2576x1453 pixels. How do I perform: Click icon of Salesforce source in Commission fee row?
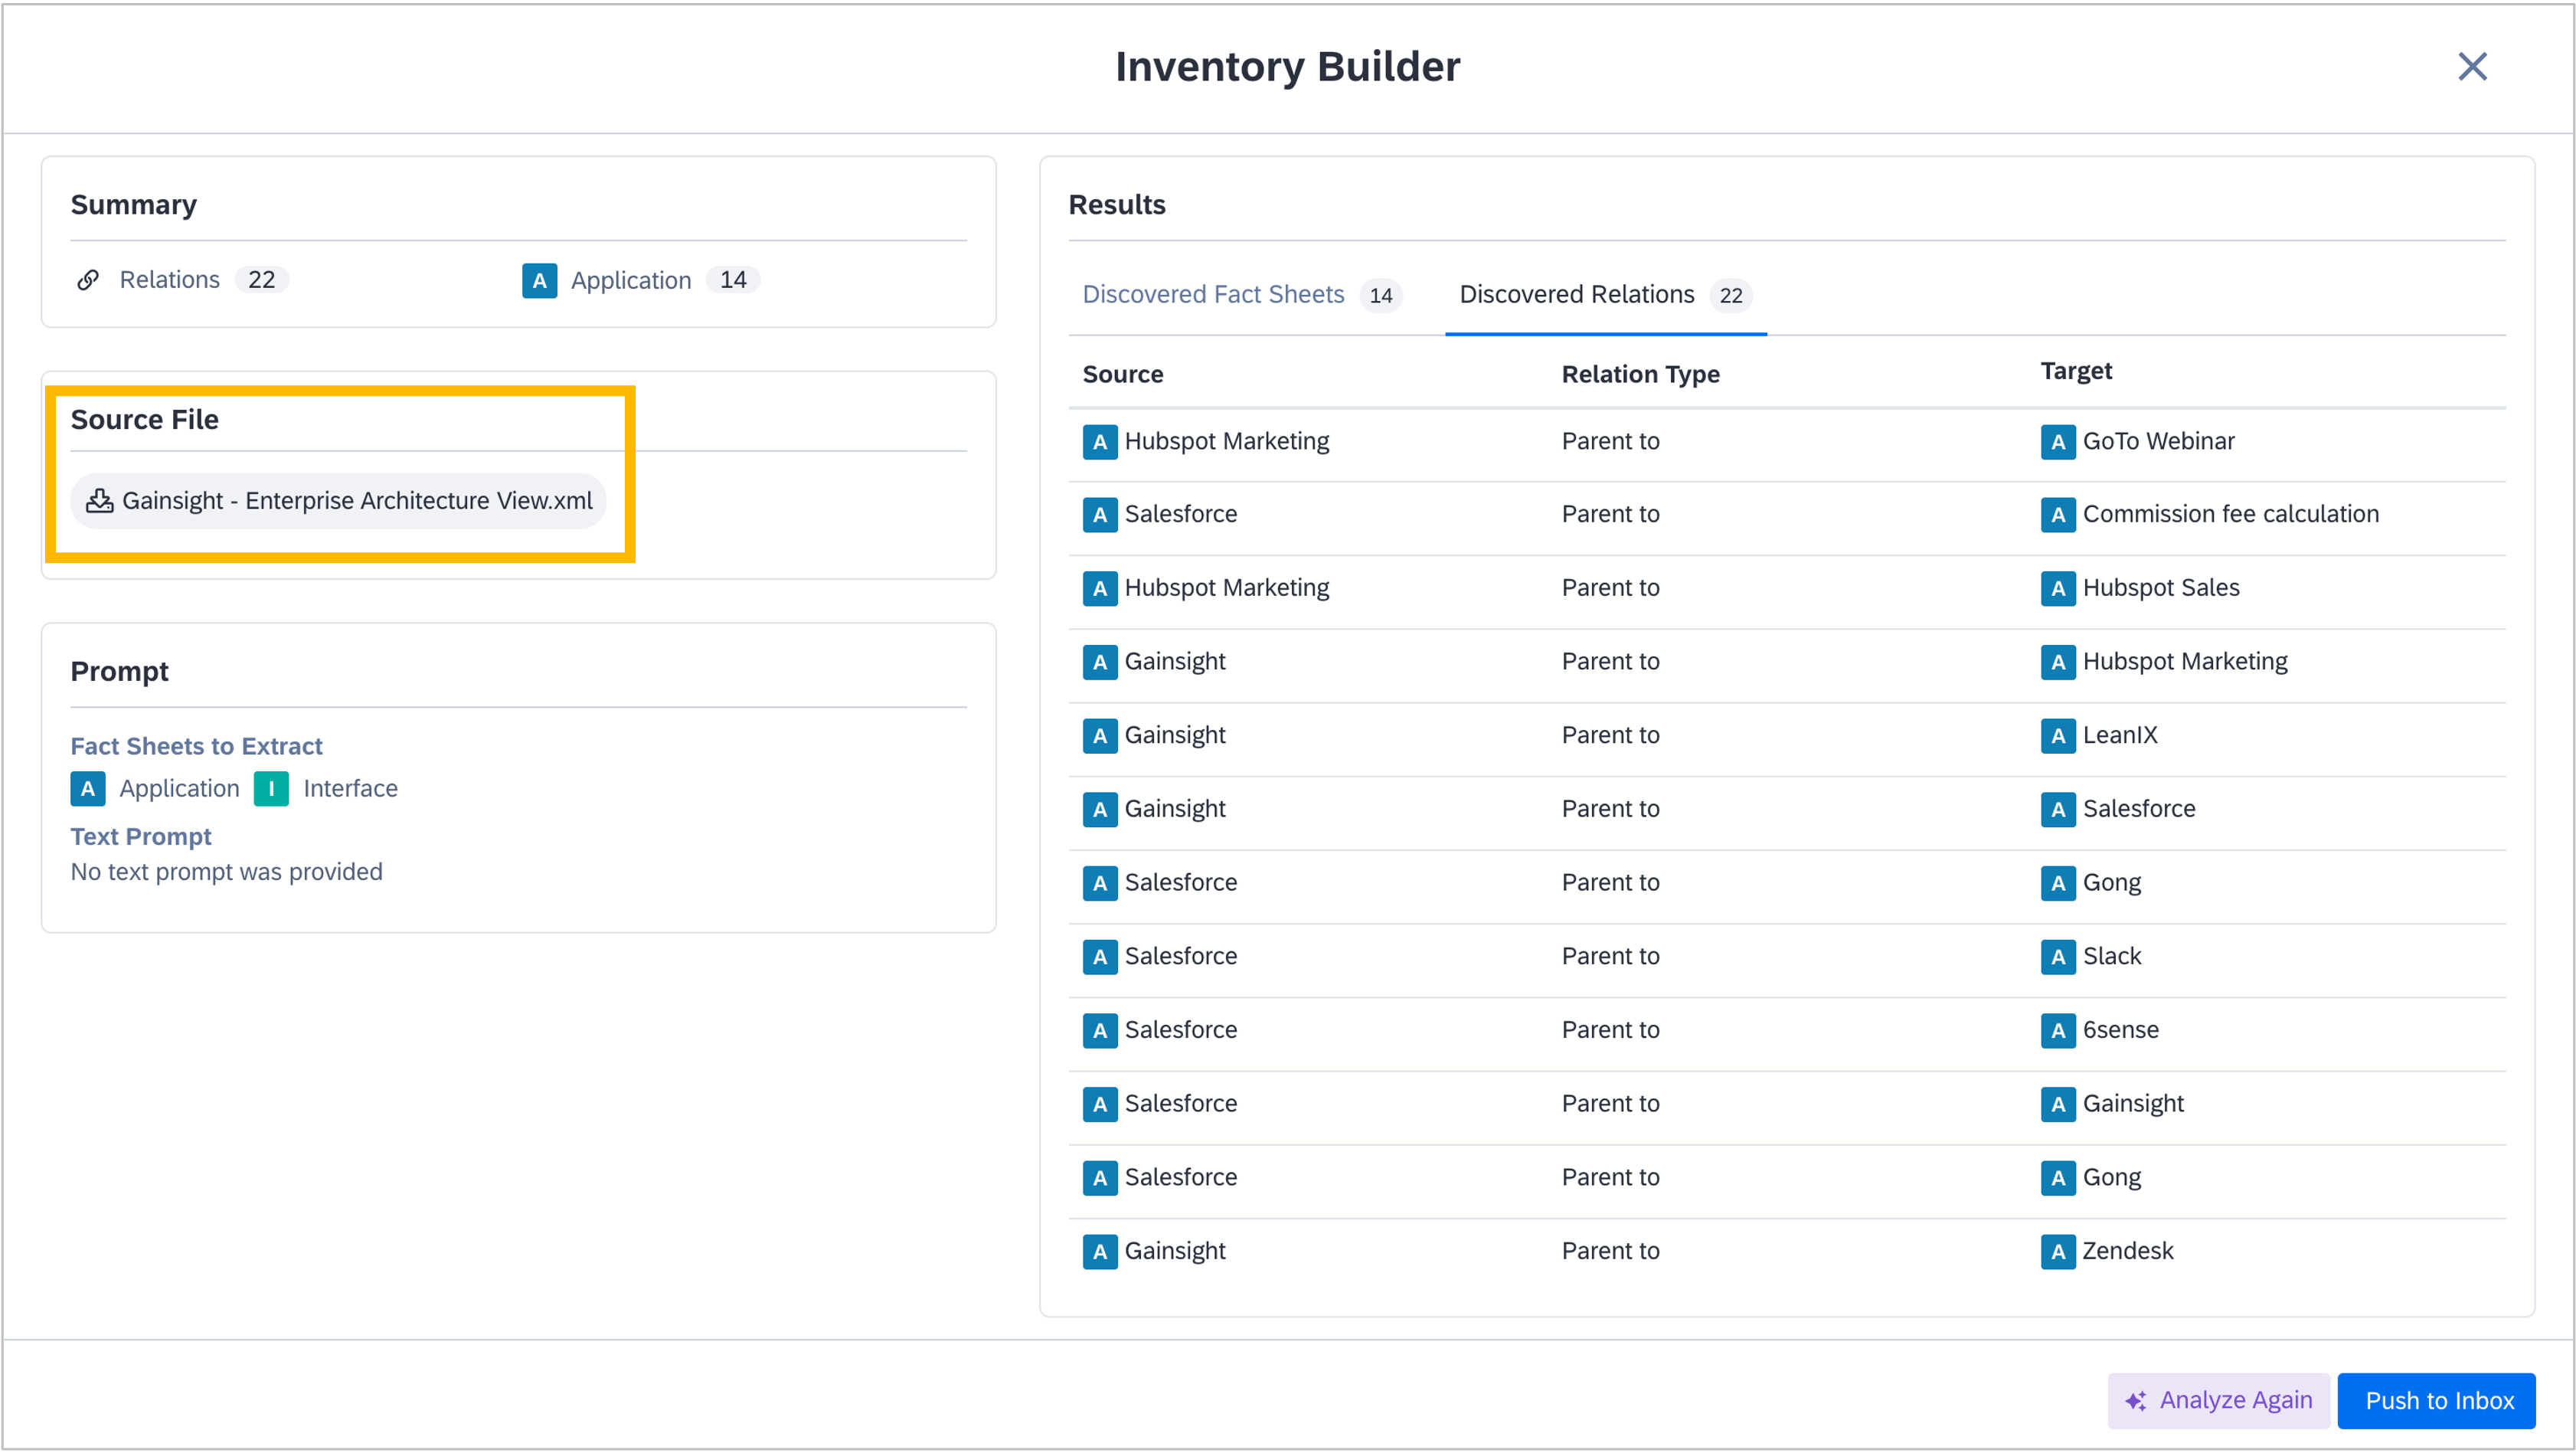pos(1100,515)
